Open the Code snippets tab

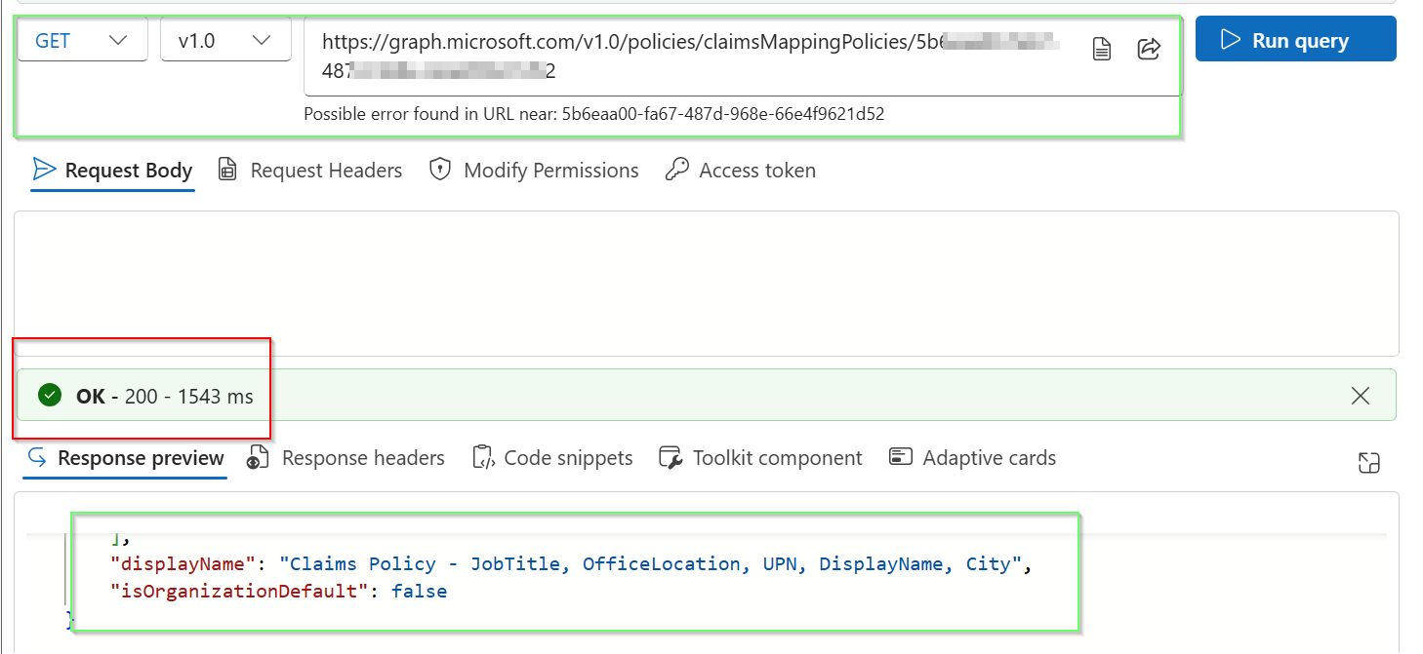552,458
